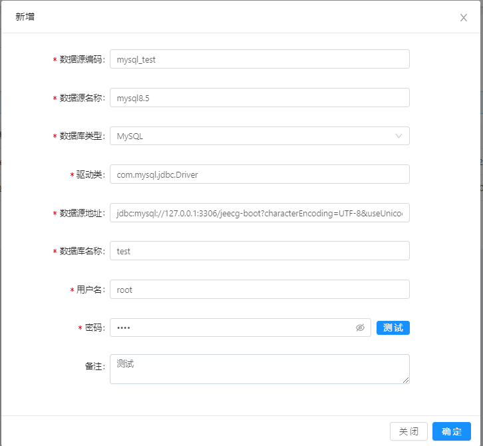Click the chevron arrow in 数据库类型 select

(x=399, y=136)
